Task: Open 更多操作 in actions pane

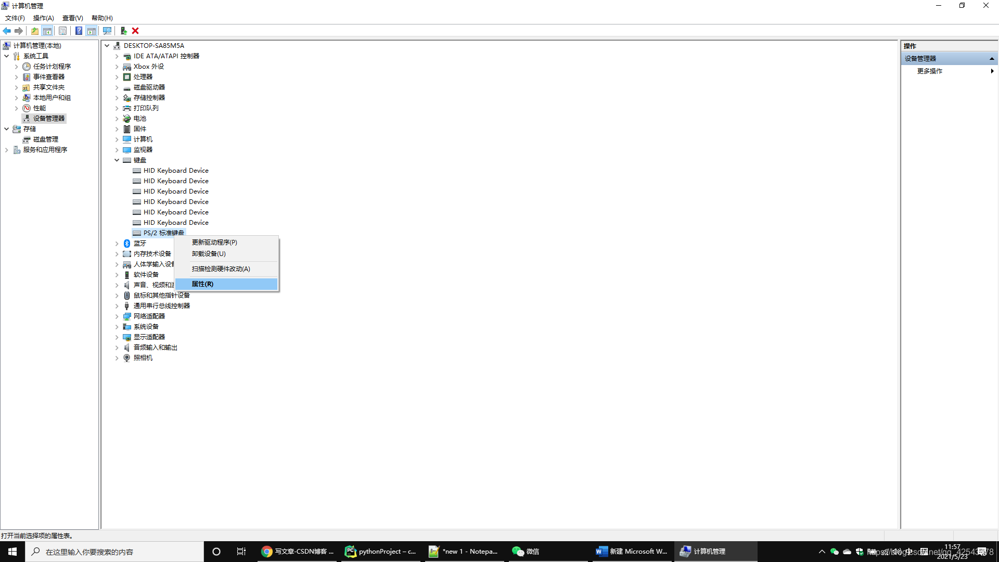Action: 930,71
